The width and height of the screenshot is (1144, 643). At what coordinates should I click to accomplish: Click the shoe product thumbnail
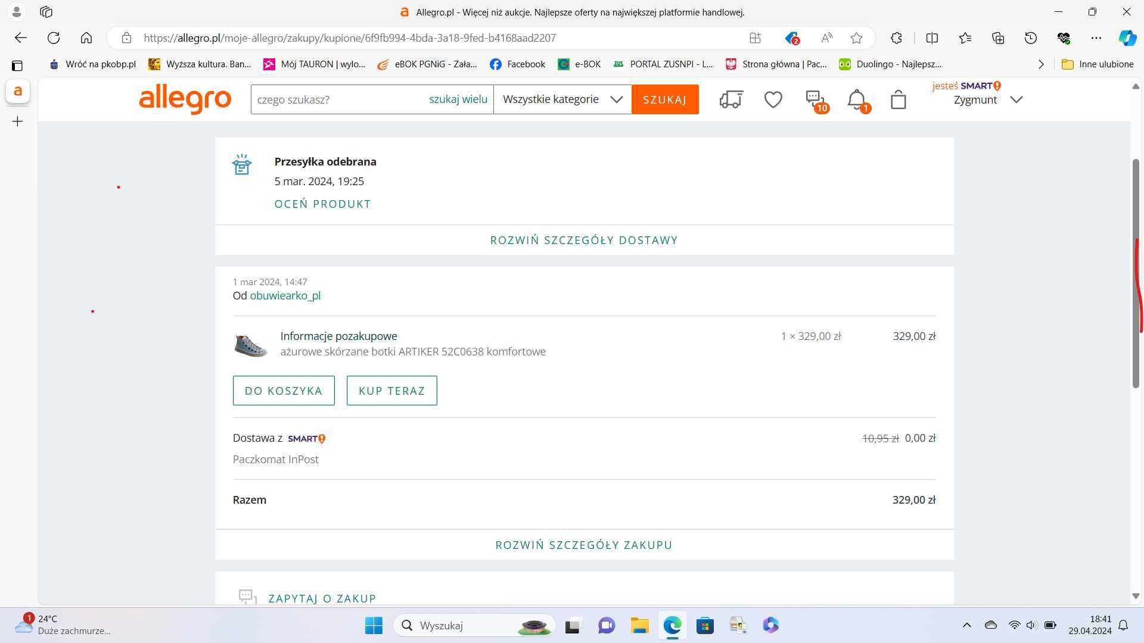point(250,345)
